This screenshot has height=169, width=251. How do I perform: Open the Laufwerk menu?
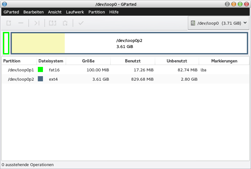pyautogui.click(x=75, y=12)
